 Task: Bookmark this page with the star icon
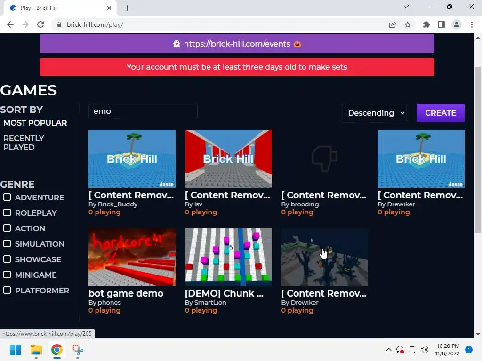408,24
